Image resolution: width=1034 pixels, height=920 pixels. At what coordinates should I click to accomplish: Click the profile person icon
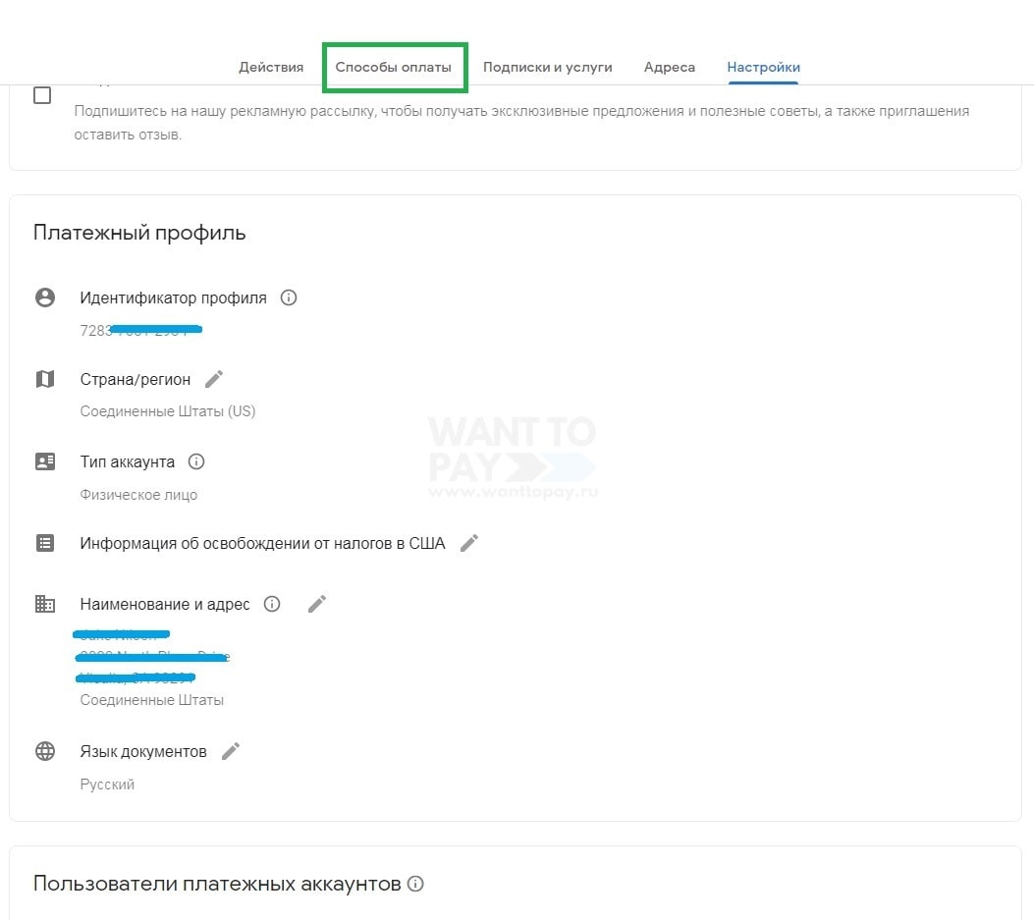[x=45, y=298]
